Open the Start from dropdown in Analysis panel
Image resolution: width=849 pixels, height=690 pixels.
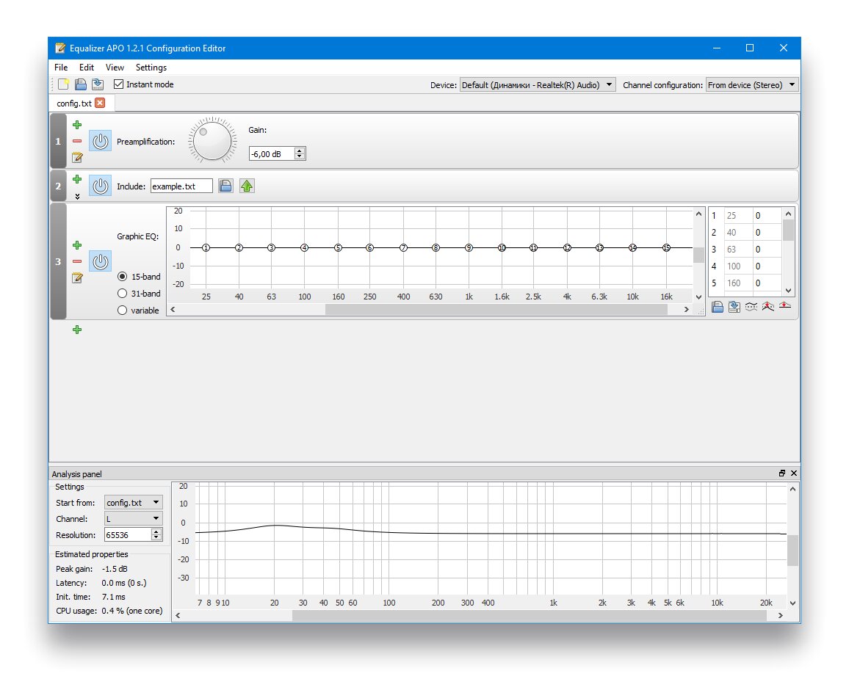[x=134, y=503]
